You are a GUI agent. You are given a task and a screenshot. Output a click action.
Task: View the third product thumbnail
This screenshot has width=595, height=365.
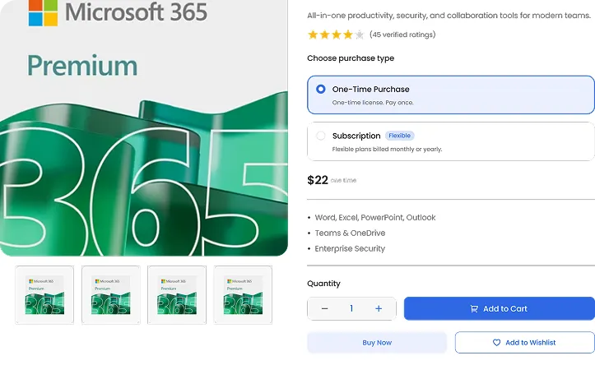(177, 294)
